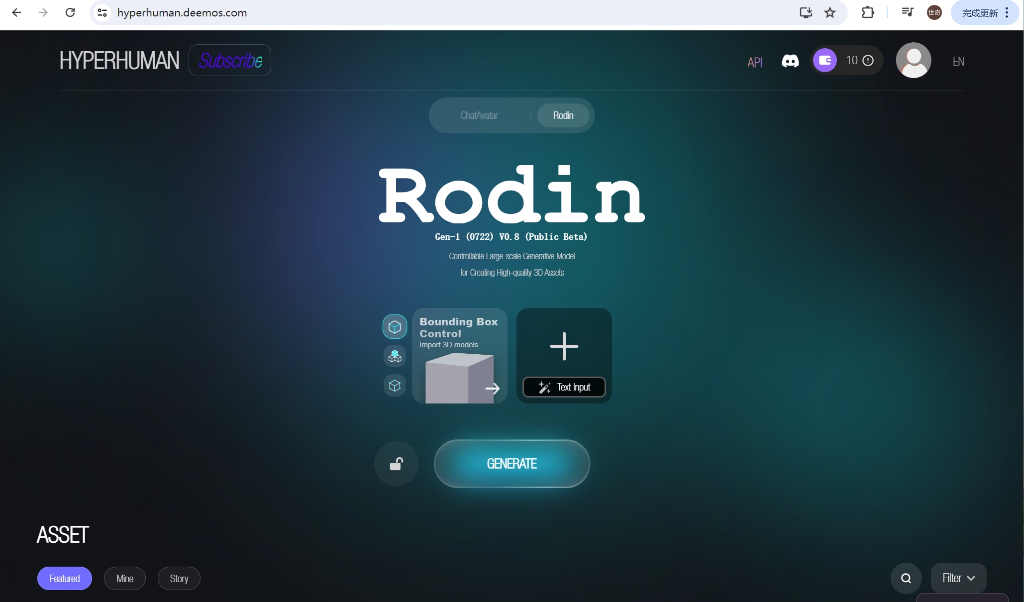
Task: Click the HYPERHUMAN logo
Action: coord(119,60)
